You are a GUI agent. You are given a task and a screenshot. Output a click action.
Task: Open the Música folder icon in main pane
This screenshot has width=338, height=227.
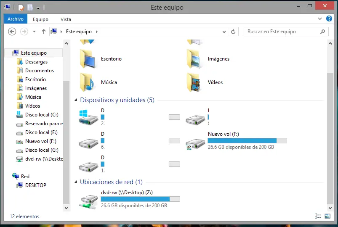pos(87,82)
